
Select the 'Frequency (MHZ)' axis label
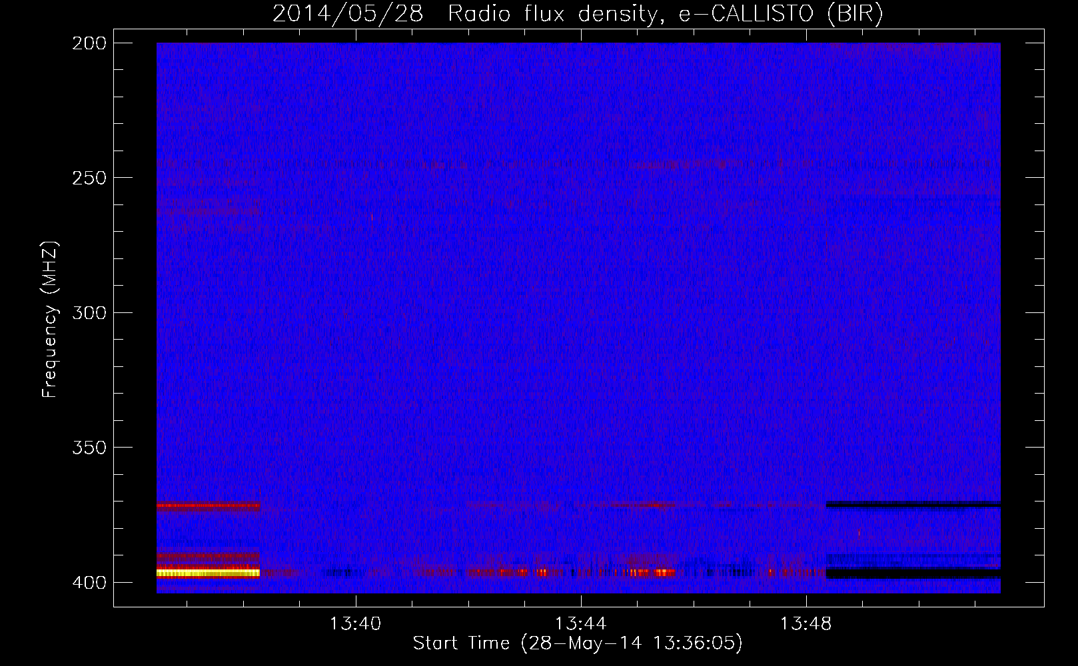pyautogui.click(x=50, y=320)
